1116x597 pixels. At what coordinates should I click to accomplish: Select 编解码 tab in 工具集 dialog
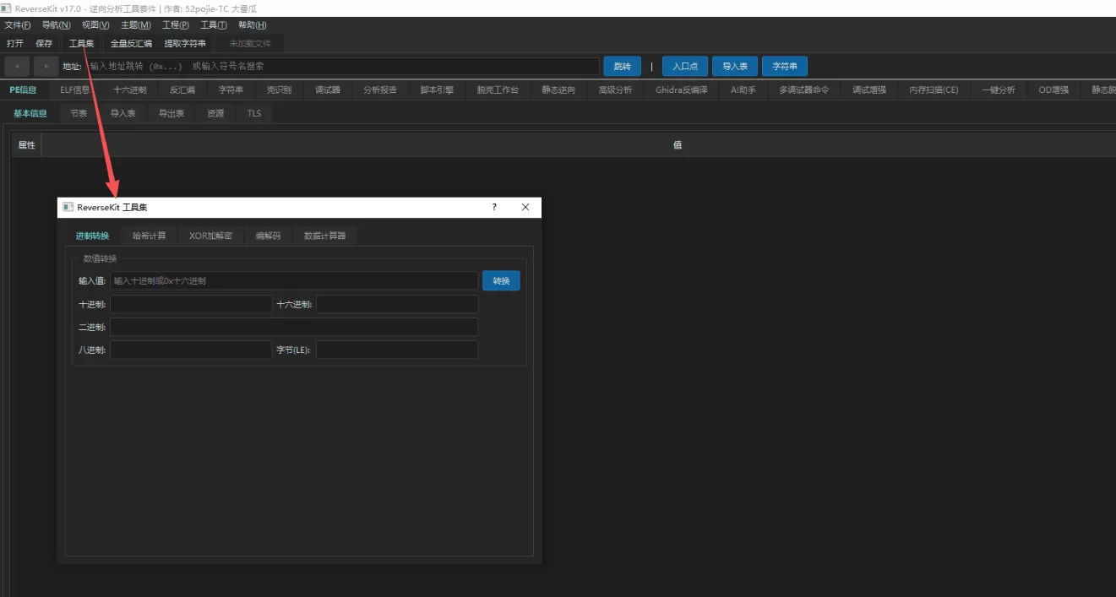(x=268, y=236)
